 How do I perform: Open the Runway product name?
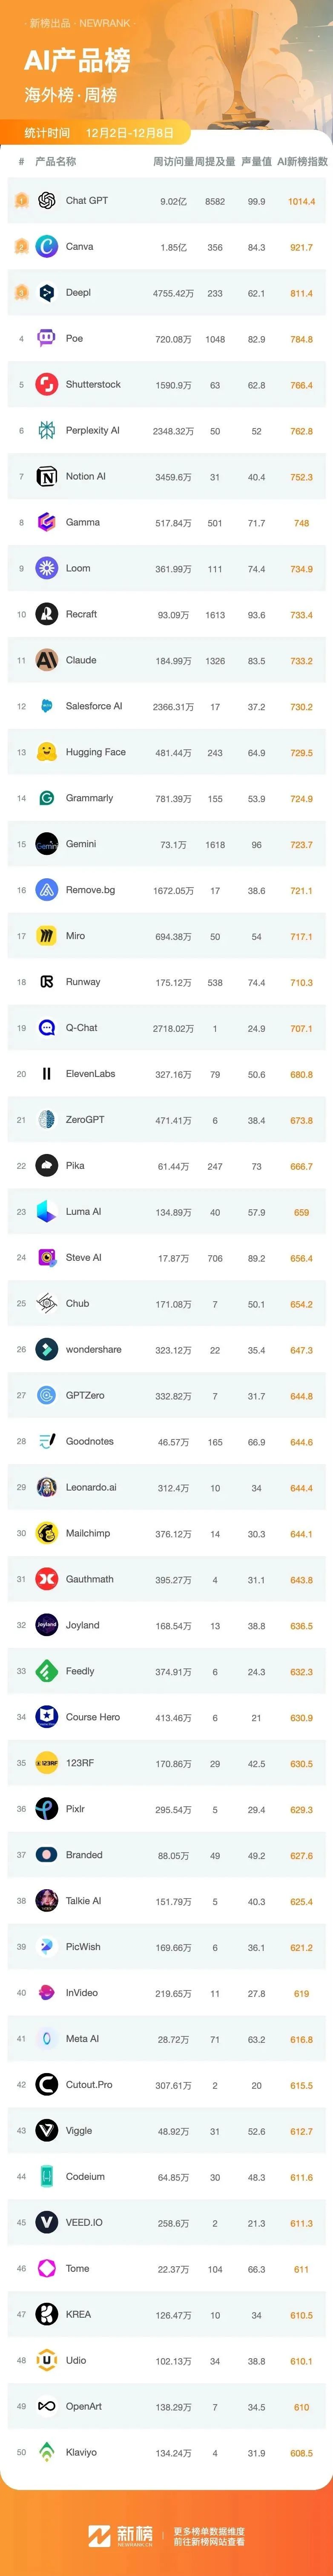click(83, 983)
